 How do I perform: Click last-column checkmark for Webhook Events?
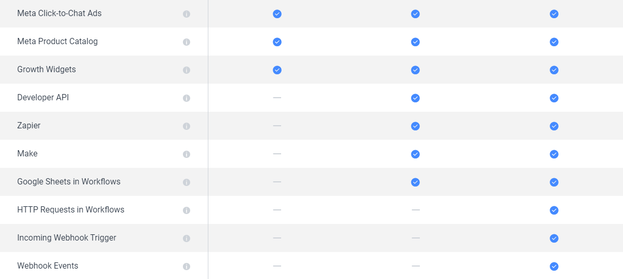(554, 267)
